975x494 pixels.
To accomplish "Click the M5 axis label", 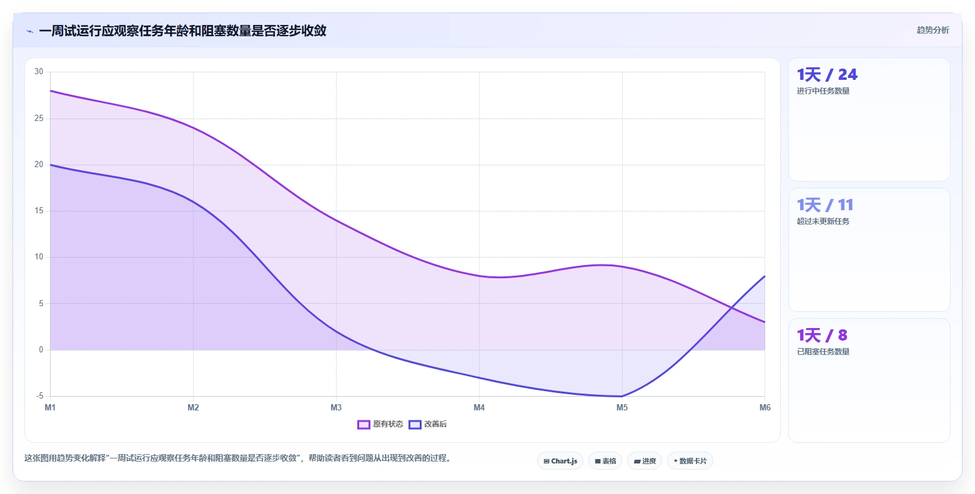I will 622,407.
